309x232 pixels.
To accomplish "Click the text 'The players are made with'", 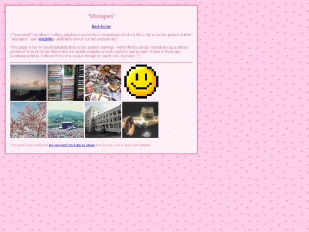I will tap(29, 145).
